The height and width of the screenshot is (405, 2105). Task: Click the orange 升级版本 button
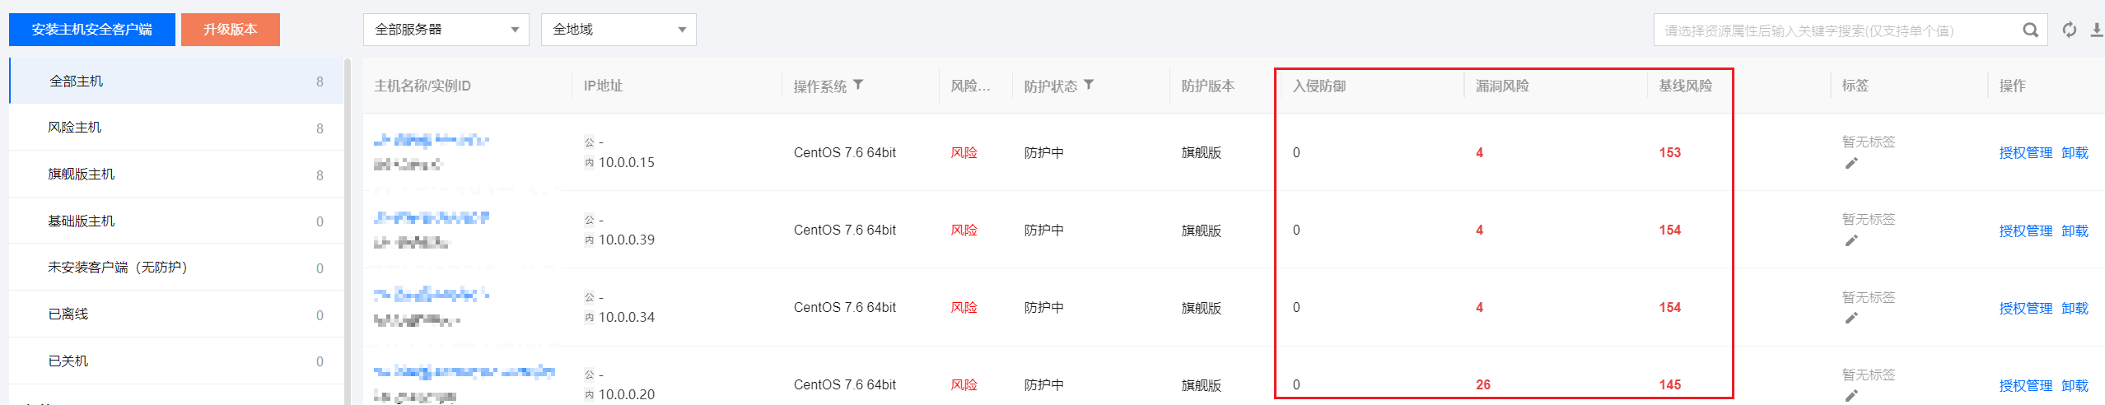(231, 30)
